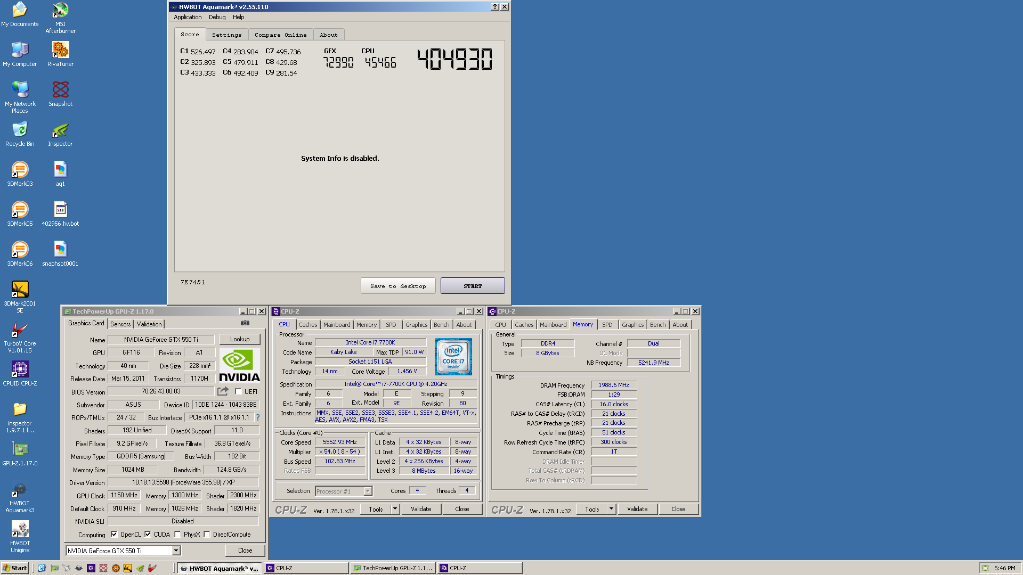Switch to Sensors tab in GPU-Z
This screenshot has width=1023, height=575.
click(120, 324)
